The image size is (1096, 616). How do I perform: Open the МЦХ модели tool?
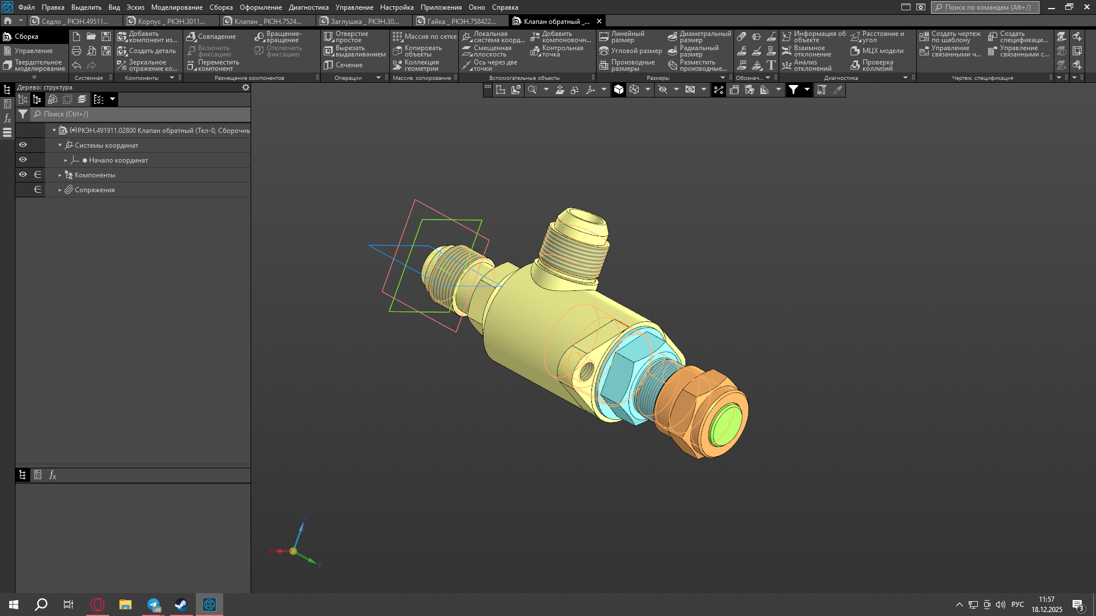pos(877,51)
